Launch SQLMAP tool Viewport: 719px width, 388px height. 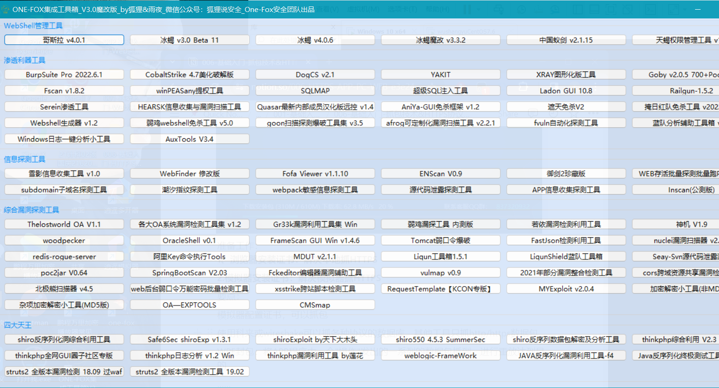[x=315, y=91]
